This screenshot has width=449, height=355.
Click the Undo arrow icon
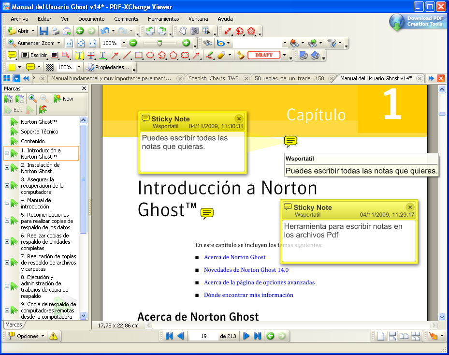pos(105,30)
